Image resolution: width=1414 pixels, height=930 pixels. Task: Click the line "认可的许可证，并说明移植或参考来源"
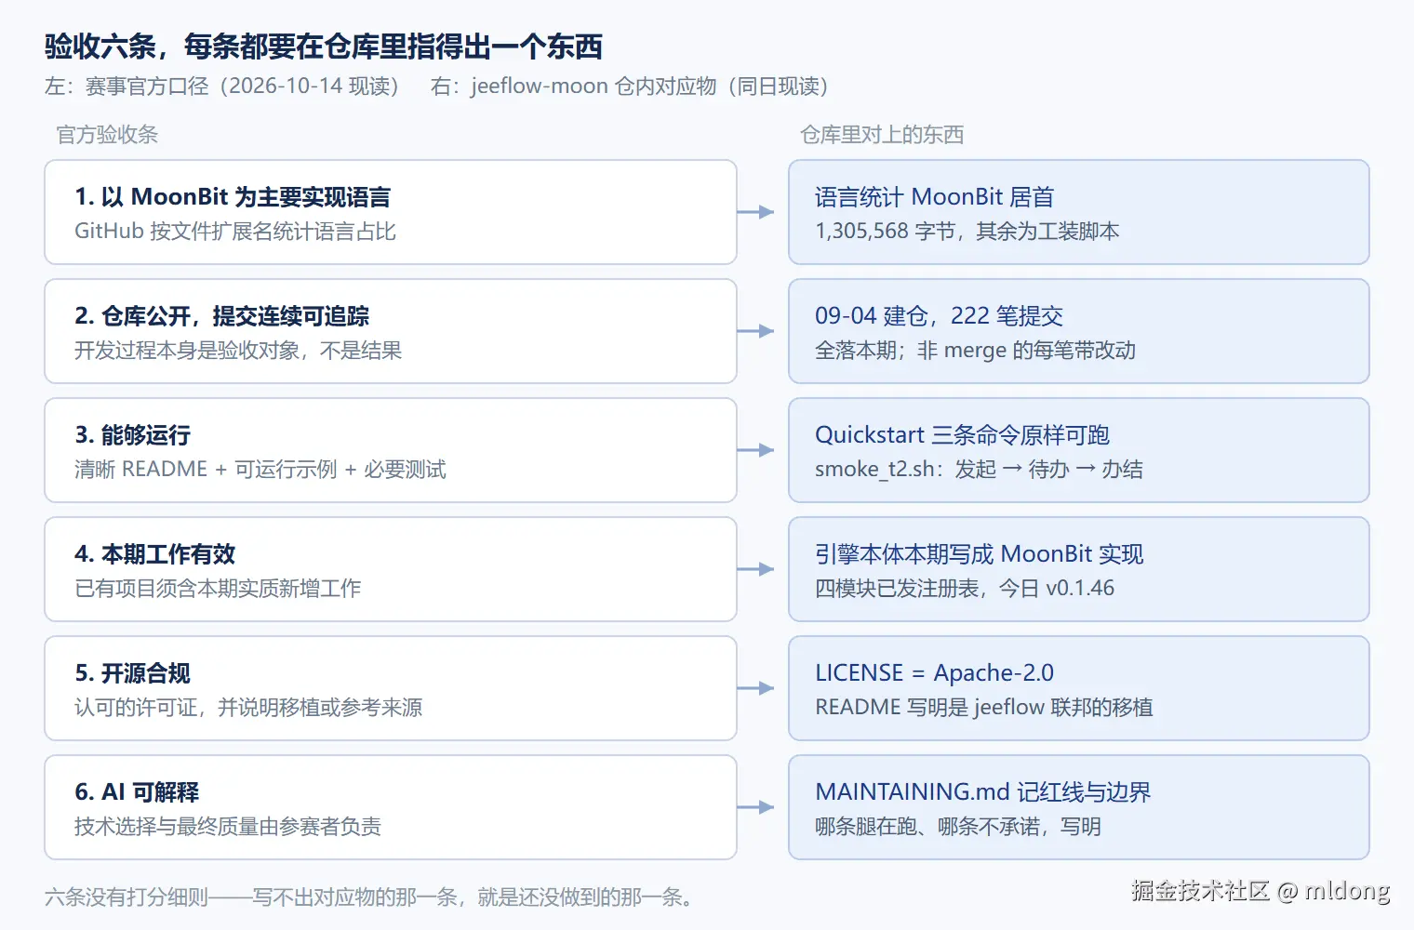248,708
